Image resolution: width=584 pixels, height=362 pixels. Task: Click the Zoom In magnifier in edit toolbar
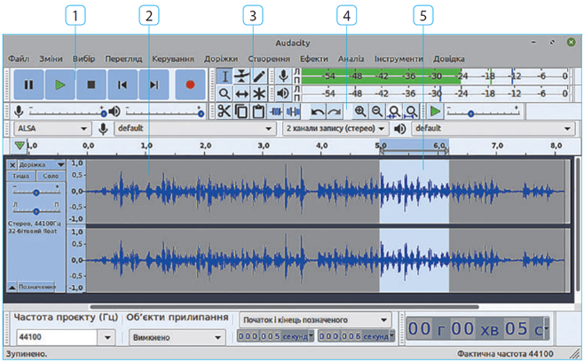tap(360, 111)
